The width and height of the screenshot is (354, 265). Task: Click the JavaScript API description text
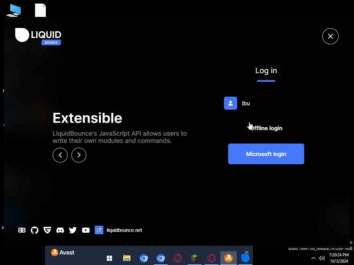(120, 137)
